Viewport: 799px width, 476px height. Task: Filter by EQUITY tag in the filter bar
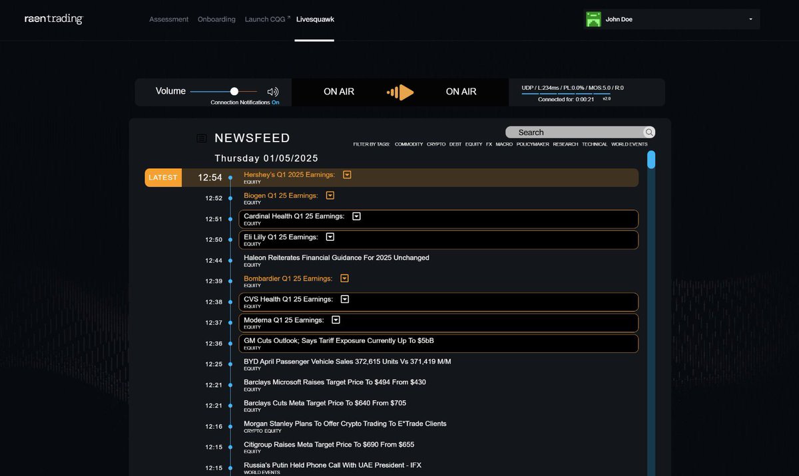click(x=473, y=144)
